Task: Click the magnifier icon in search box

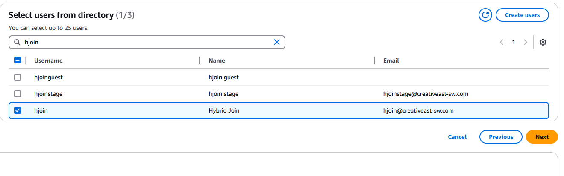Action: (x=17, y=42)
